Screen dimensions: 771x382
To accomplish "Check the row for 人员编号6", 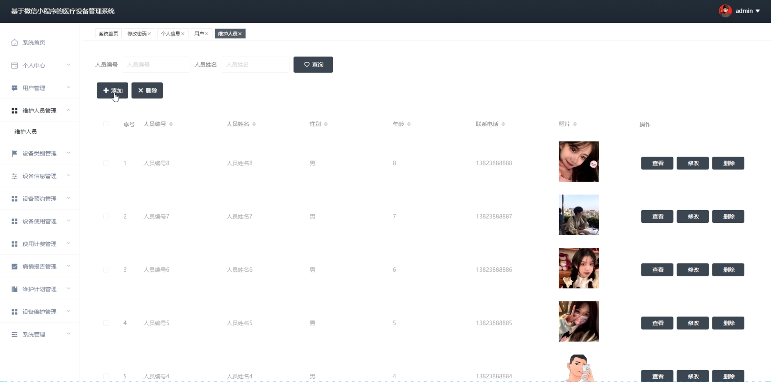I will point(106,270).
